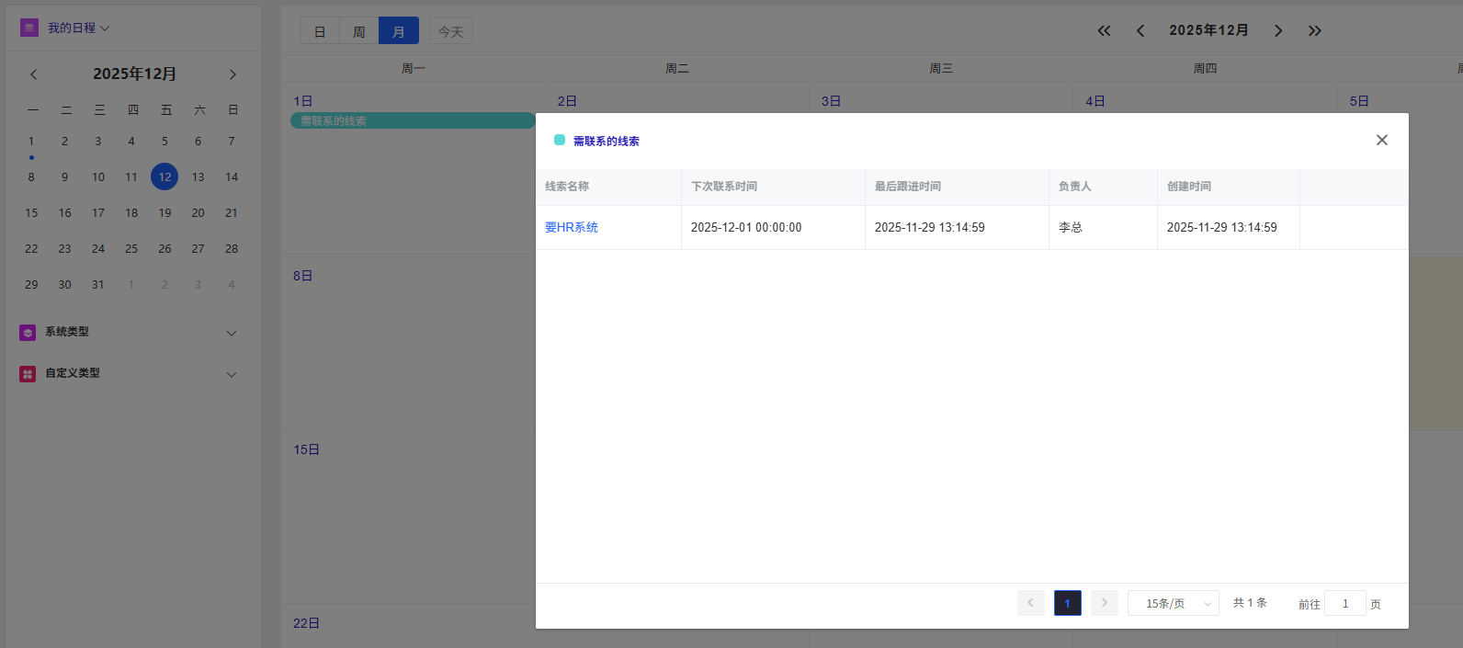The height and width of the screenshot is (648, 1463).
Task: Open the 我的日程 dropdown
Action: [x=79, y=28]
